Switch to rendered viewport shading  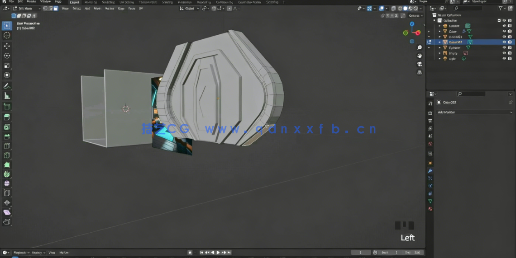[x=416, y=9]
